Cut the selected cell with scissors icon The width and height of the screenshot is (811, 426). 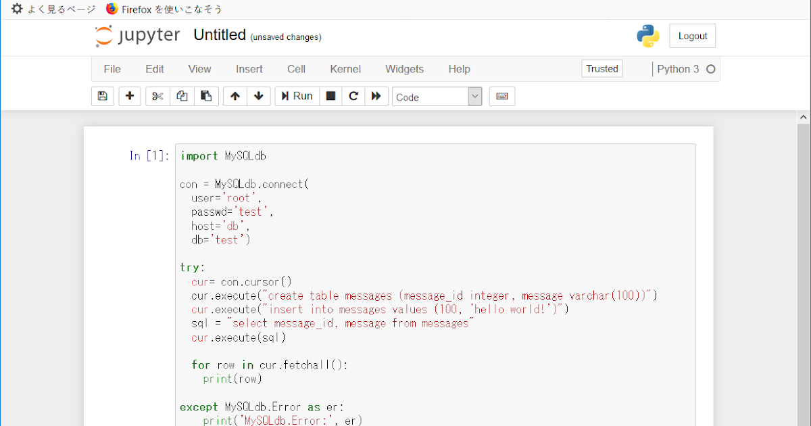pos(157,96)
